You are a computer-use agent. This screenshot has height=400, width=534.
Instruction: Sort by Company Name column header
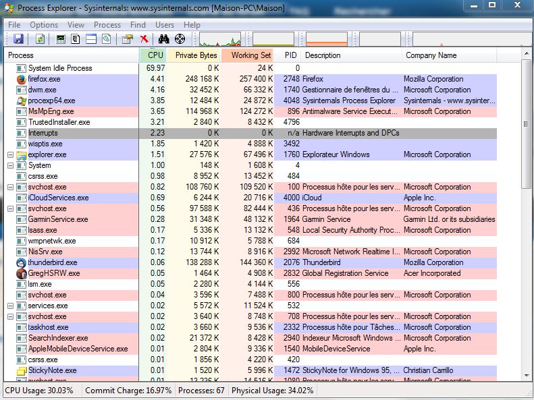(450, 55)
